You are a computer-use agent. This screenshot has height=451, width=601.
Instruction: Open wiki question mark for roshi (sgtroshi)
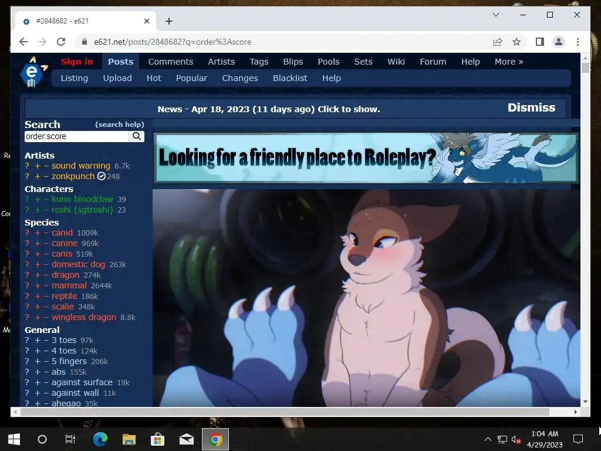[x=27, y=210]
